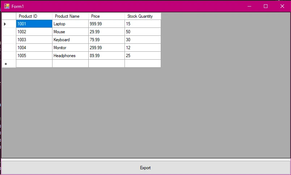Sort by the Price column header
The width and height of the screenshot is (291, 175).
tap(106, 16)
